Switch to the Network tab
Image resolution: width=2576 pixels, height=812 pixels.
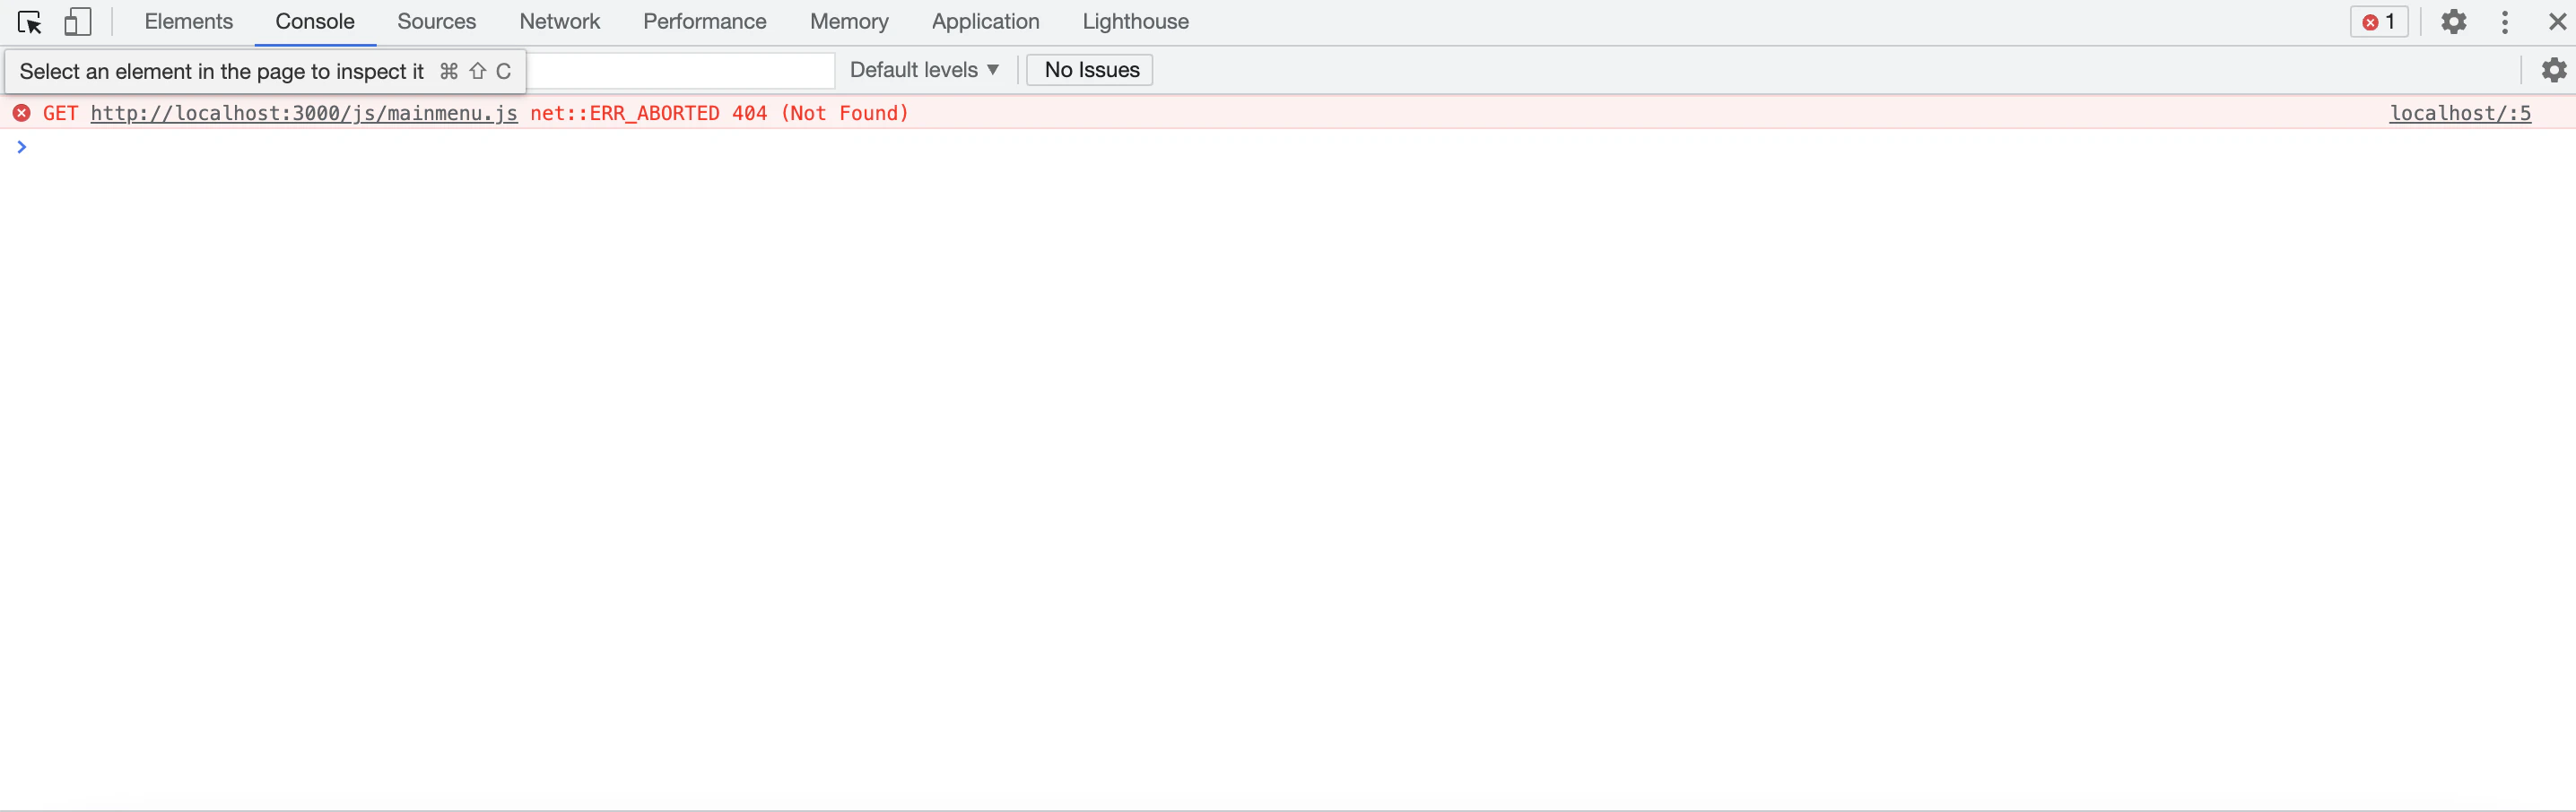559,21
